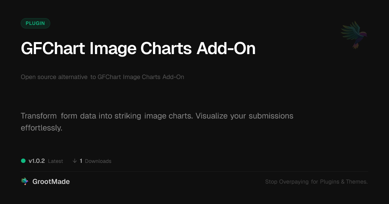The image size is (389, 204).
Task: Click the large parrot logo in the top-right corner
Action: [x=354, y=34]
